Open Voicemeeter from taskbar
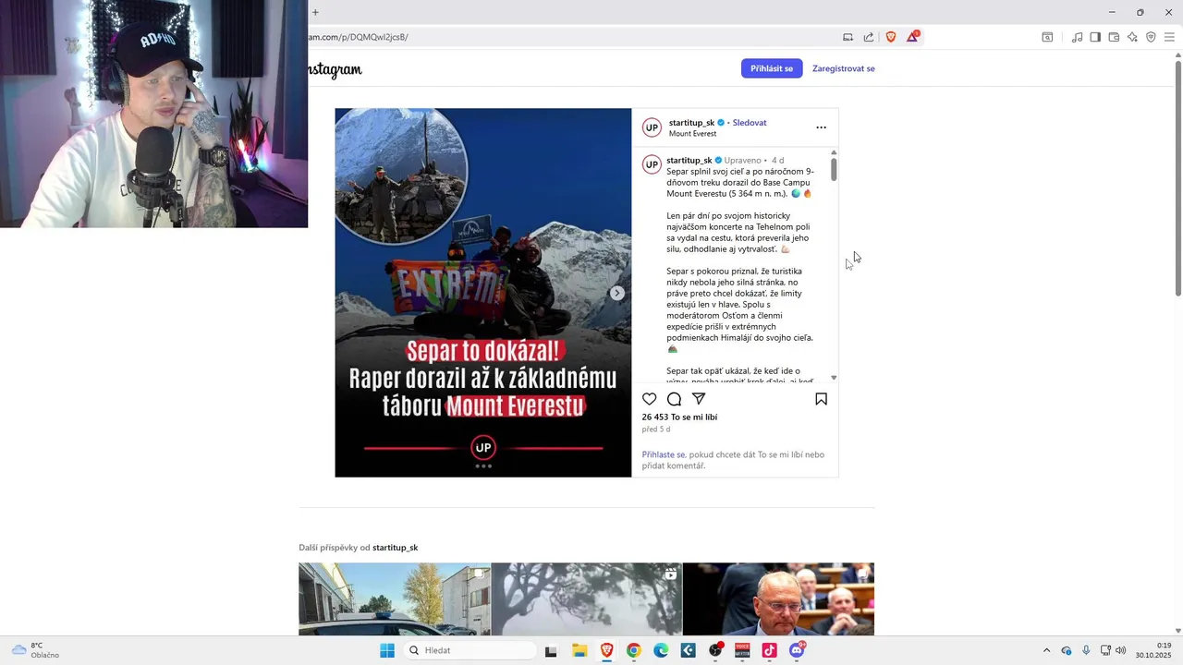This screenshot has width=1183, height=665. [742, 650]
